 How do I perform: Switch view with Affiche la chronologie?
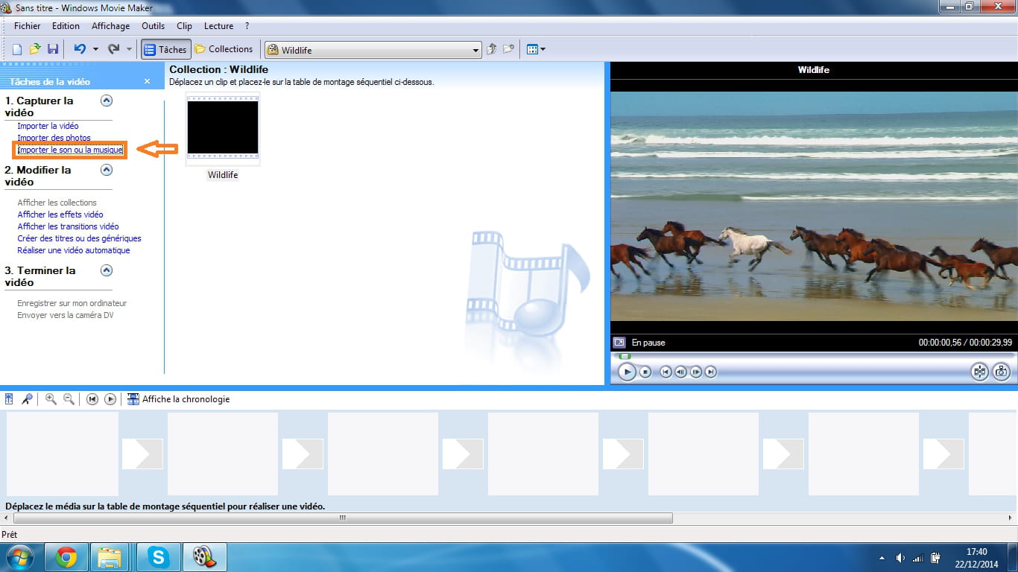point(179,399)
